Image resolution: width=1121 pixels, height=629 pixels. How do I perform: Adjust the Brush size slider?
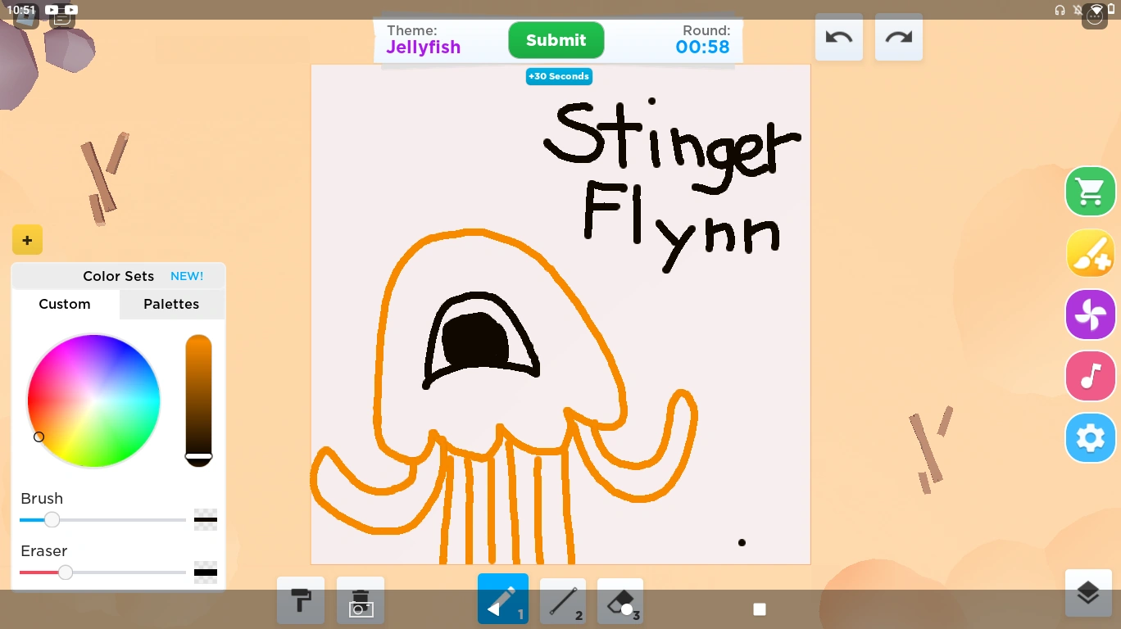[52, 519]
